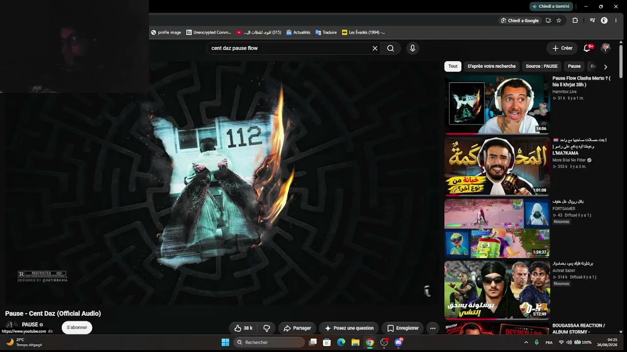
Task: Open Windows Start menu
Action: pyautogui.click(x=225, y=342)
